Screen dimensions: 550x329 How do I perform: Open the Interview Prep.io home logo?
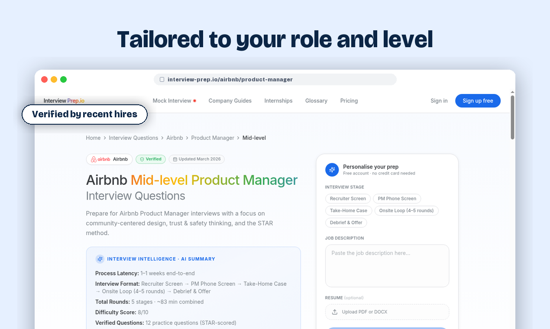click(64, 100)
